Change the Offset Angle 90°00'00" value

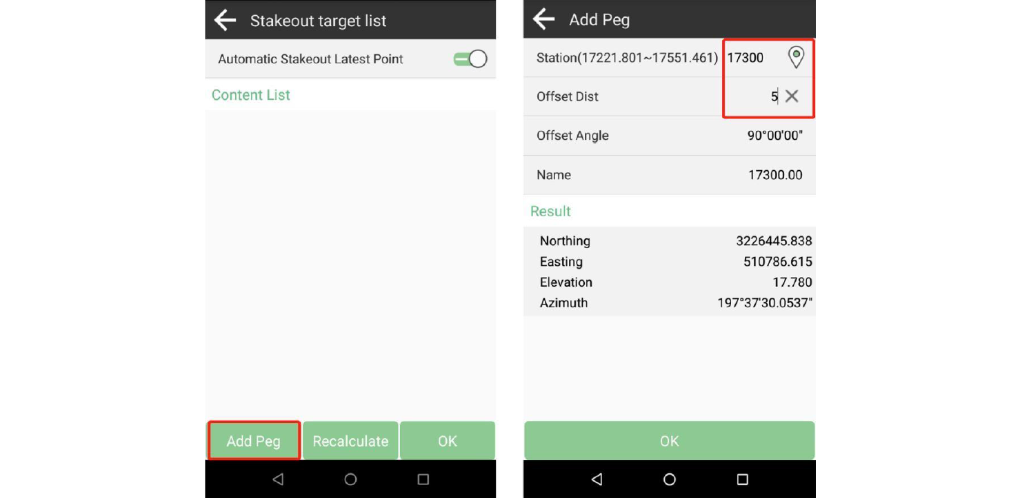point(774,136)
